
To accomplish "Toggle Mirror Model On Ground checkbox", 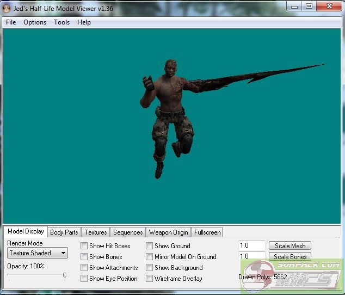I will pyautogui.click(x=149, y=256).
